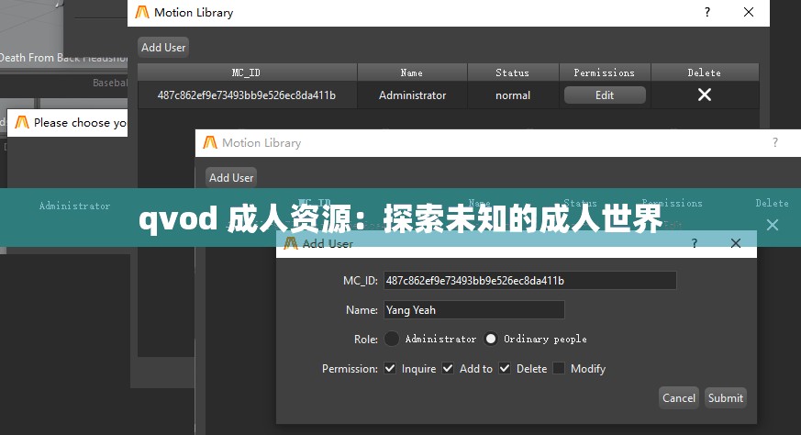Click the MC_ID input field in Add User
The width and height of the screenshot is (801, 435).
[528, 281]
